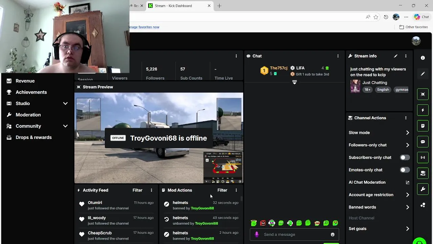Open Followers-only chat settings
This screenshot has width=433, height=244.
pyautogui.click(x=379, y=145)
